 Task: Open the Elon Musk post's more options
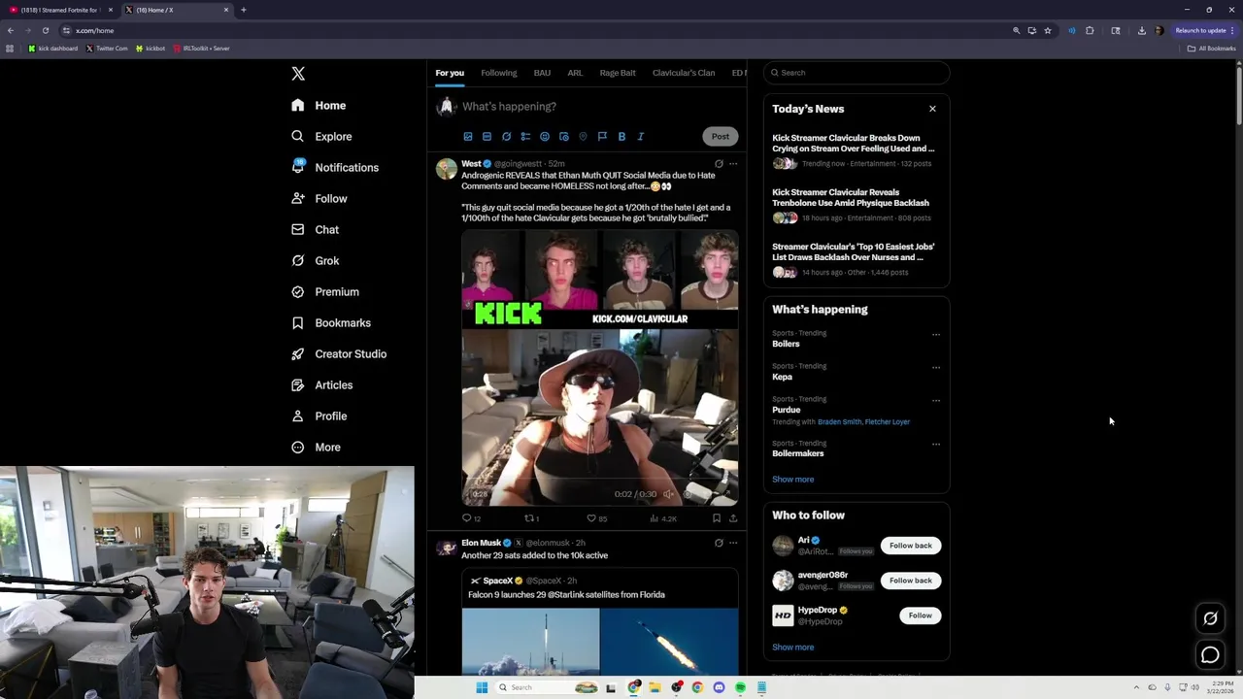pos(733,543)
